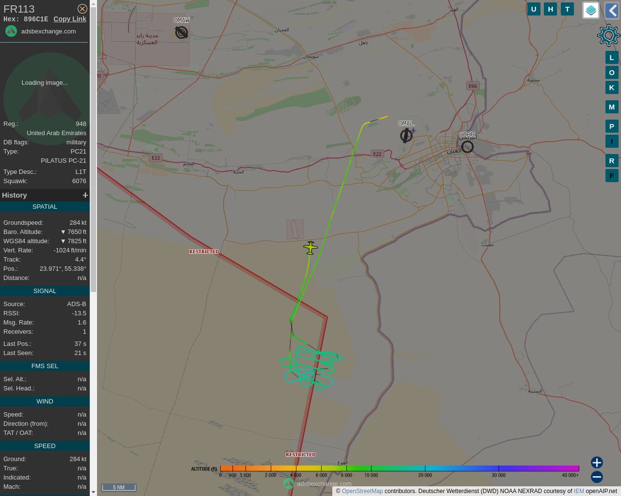Select the yellow PC-21 aircraft icon on map
Screen dimensions: 621x496
[310, 248]
